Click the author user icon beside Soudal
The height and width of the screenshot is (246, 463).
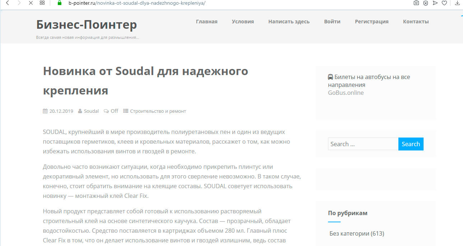tap(80, 111)
